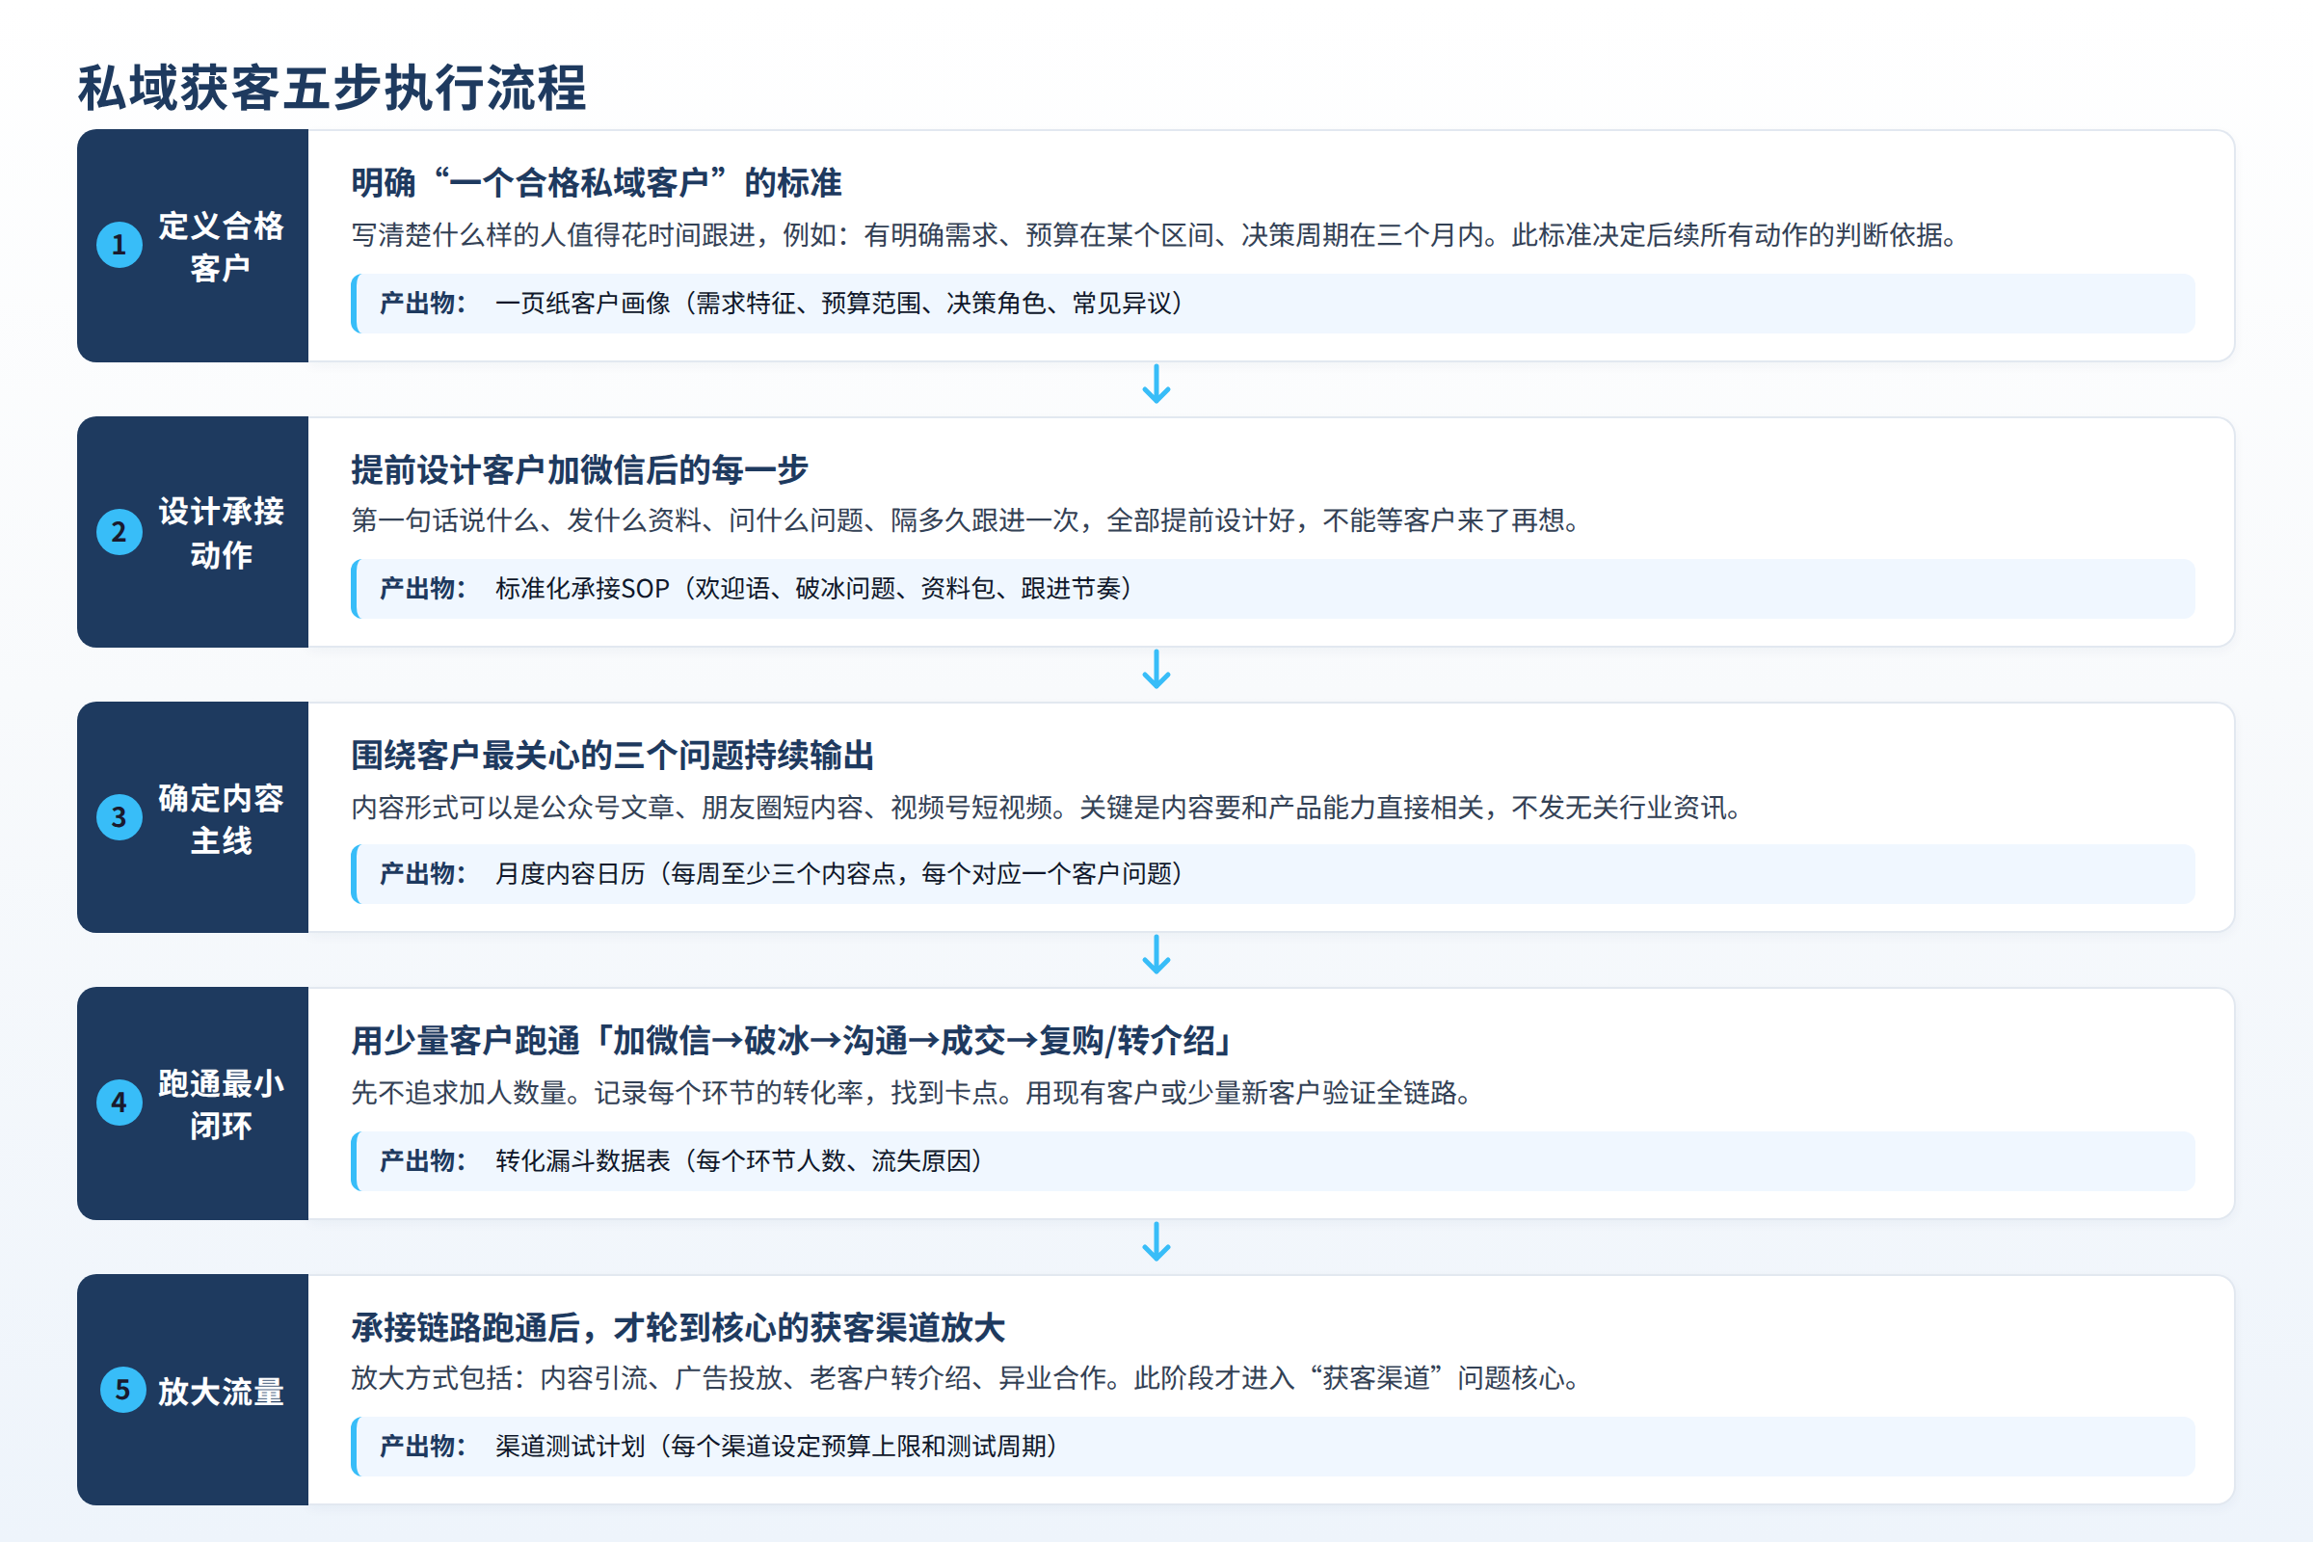Screen dimensions: 2313x1542
Task: Click the label 放大流量
Action: click(x=222, y=1391)
